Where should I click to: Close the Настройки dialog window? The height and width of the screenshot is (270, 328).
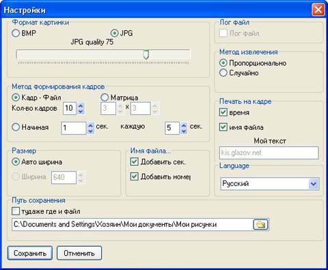tap(318, 10)
